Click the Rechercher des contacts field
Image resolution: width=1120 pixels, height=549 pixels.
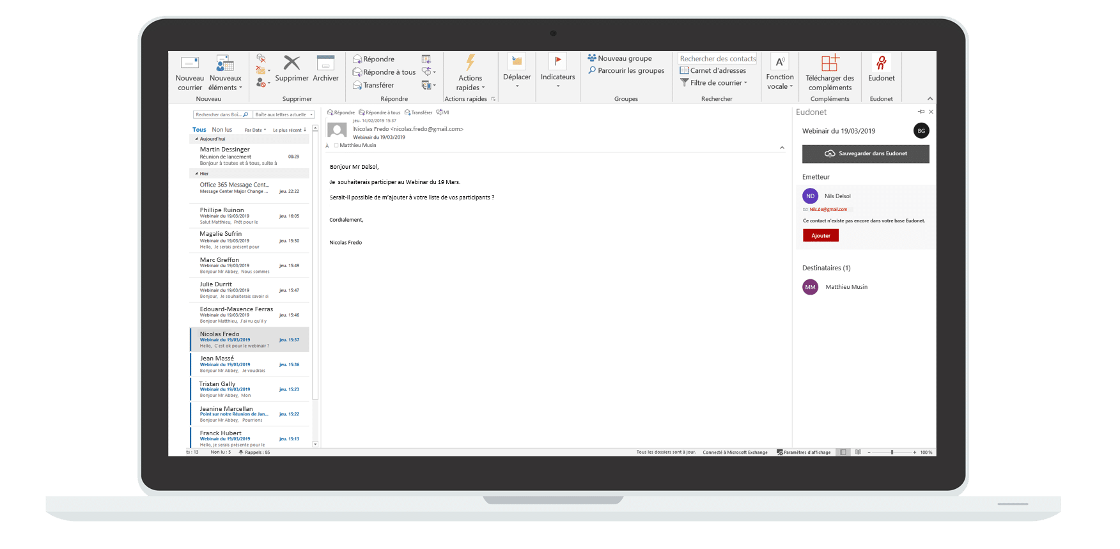[x=717, y=59]
